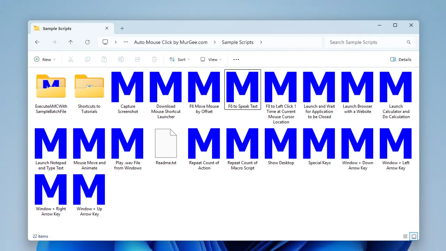
Task: Open the New dropdown menu
Action: coord(45,60)
